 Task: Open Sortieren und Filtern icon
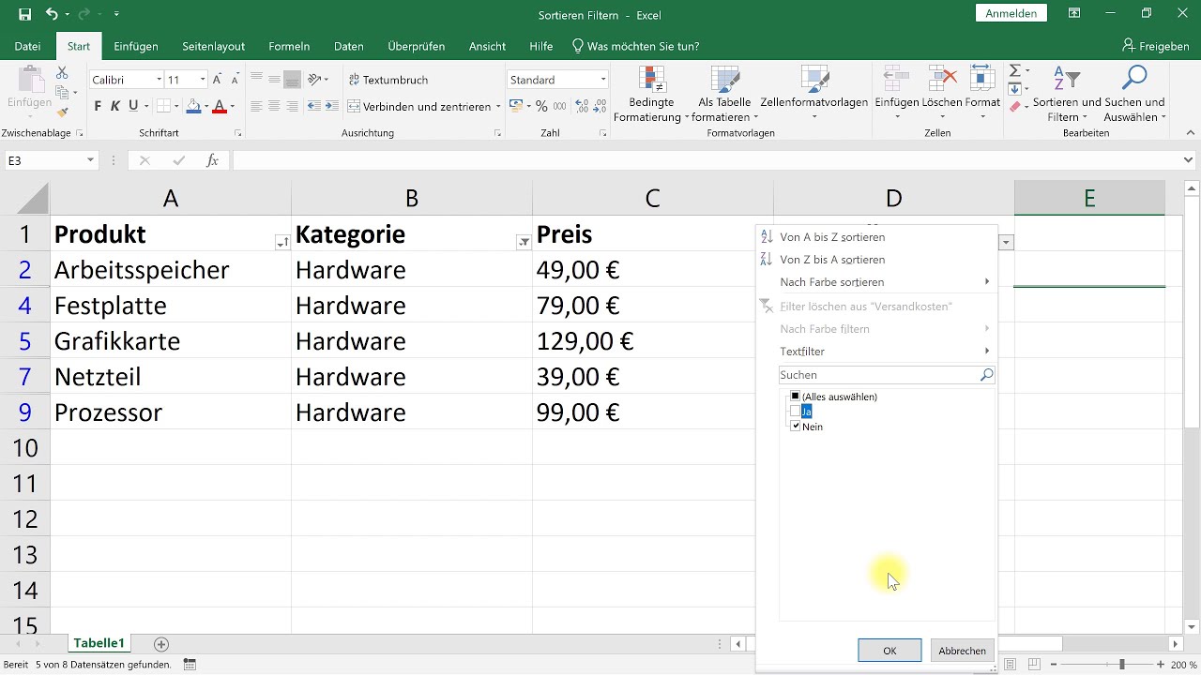pos(1067,79)
